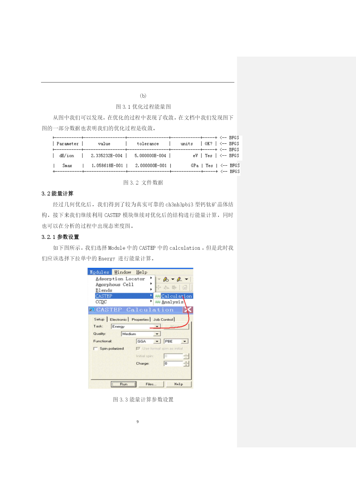The width and height of the screenshot is (356, 504).
Task: Choose Calculation in CASTEP submenu
Action: (176, 296)
